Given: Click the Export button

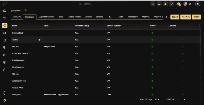Looking at the screenshot, I should pos(175,17).
